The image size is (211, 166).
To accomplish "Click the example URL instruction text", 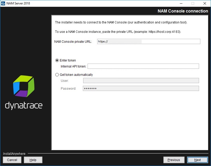I will (x=118, y=32).
